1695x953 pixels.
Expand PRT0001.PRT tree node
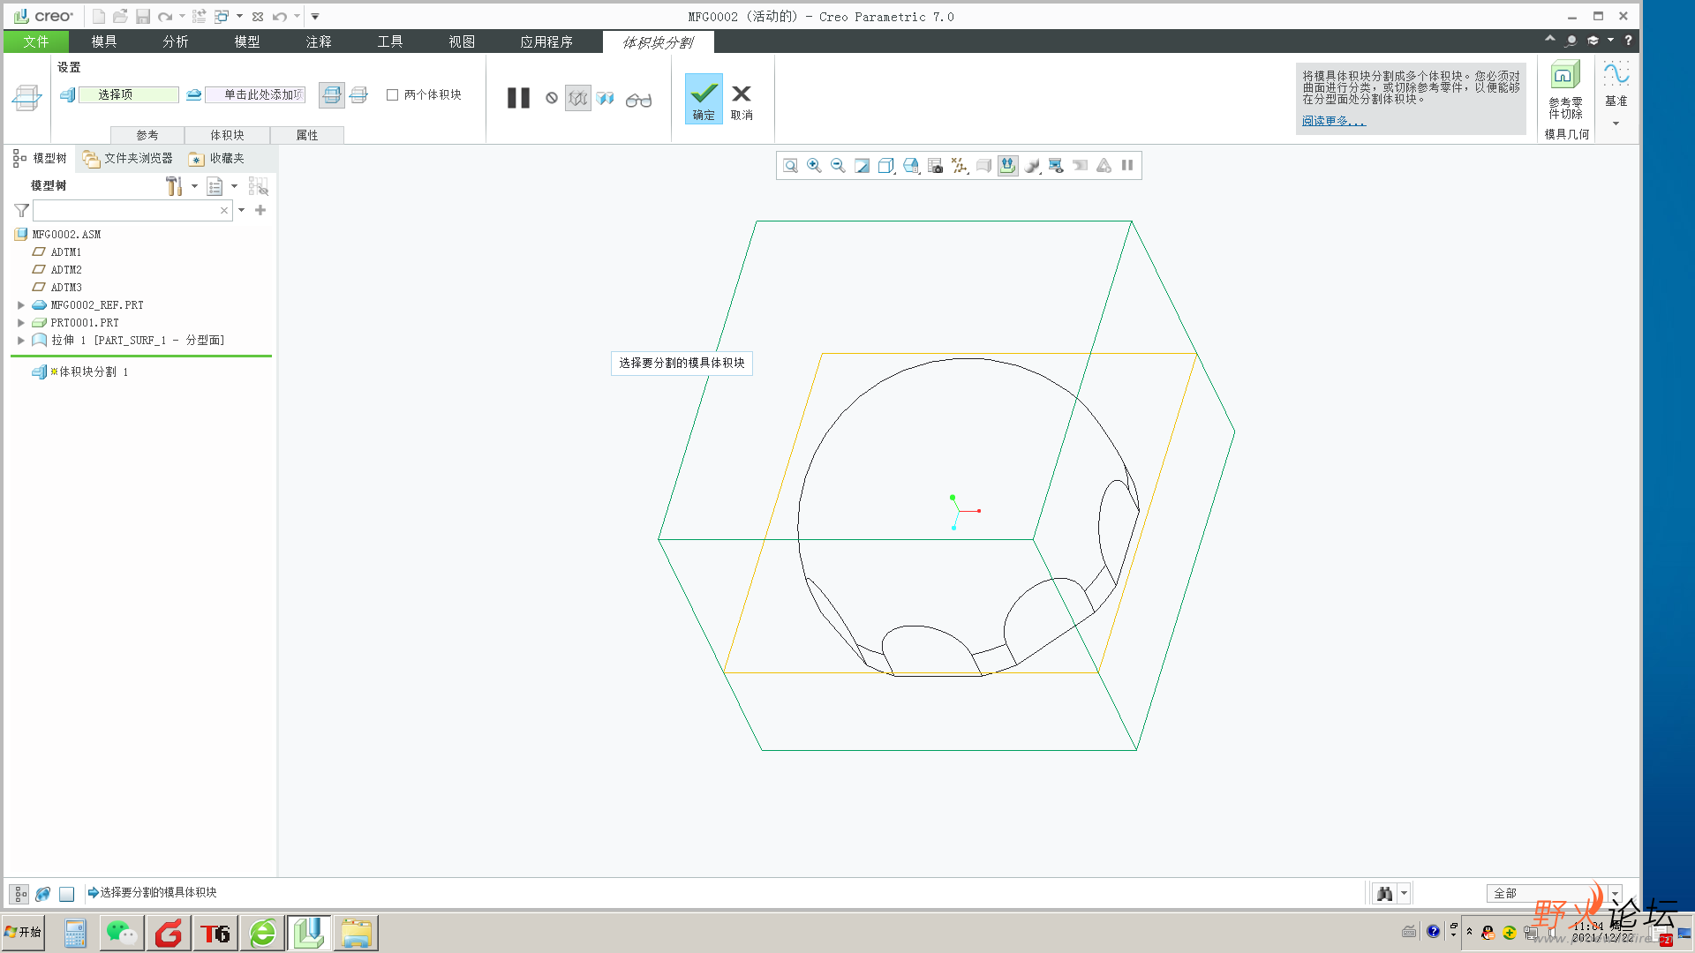pyautogui.click(x=21, y=323)
